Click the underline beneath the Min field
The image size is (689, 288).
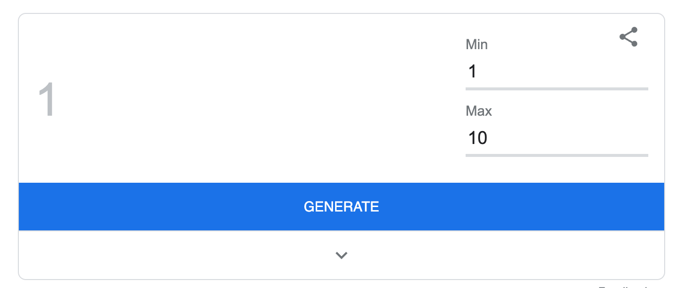(x=556, y=89)
